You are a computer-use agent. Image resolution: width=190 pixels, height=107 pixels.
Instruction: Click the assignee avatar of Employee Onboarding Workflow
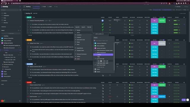pyautogui.click(x=102, y=21)
